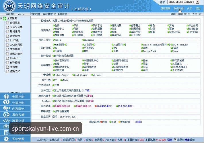Image resolution: width=204 pixels, height=143 pixels.
Task: Select IP访问网页 in the tree
Action: 16,45
